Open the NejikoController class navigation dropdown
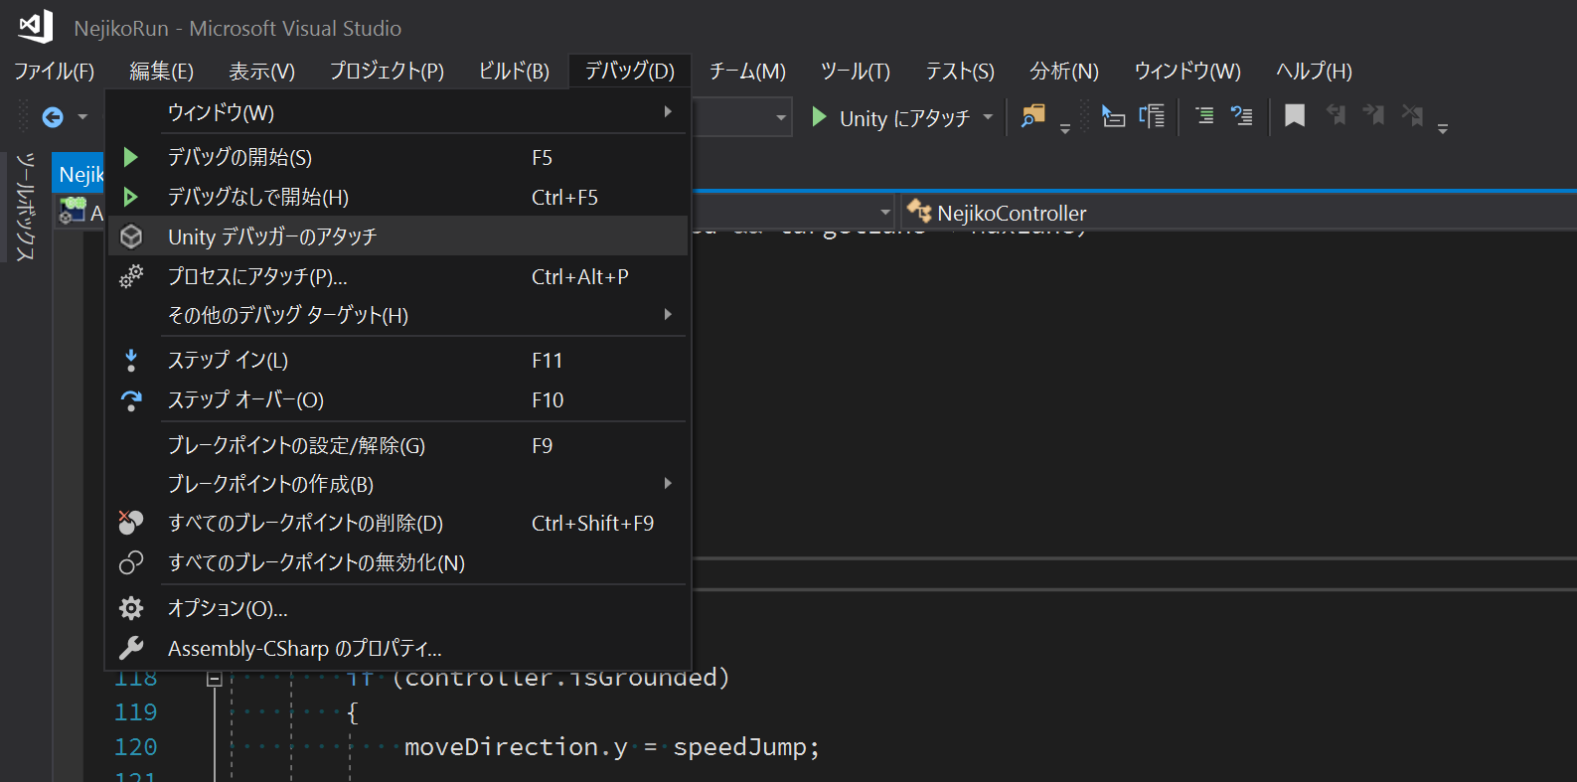 pos(1237,213)
